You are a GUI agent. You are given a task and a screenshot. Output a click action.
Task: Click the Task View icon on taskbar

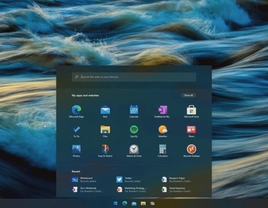152,203
